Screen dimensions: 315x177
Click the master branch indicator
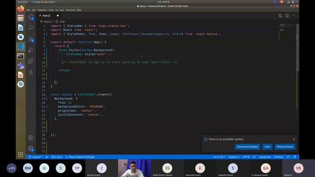tap(35, 157)
